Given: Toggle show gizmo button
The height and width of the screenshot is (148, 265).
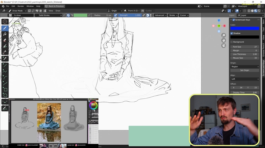Looking at the screenshot, I should point(229,11).
